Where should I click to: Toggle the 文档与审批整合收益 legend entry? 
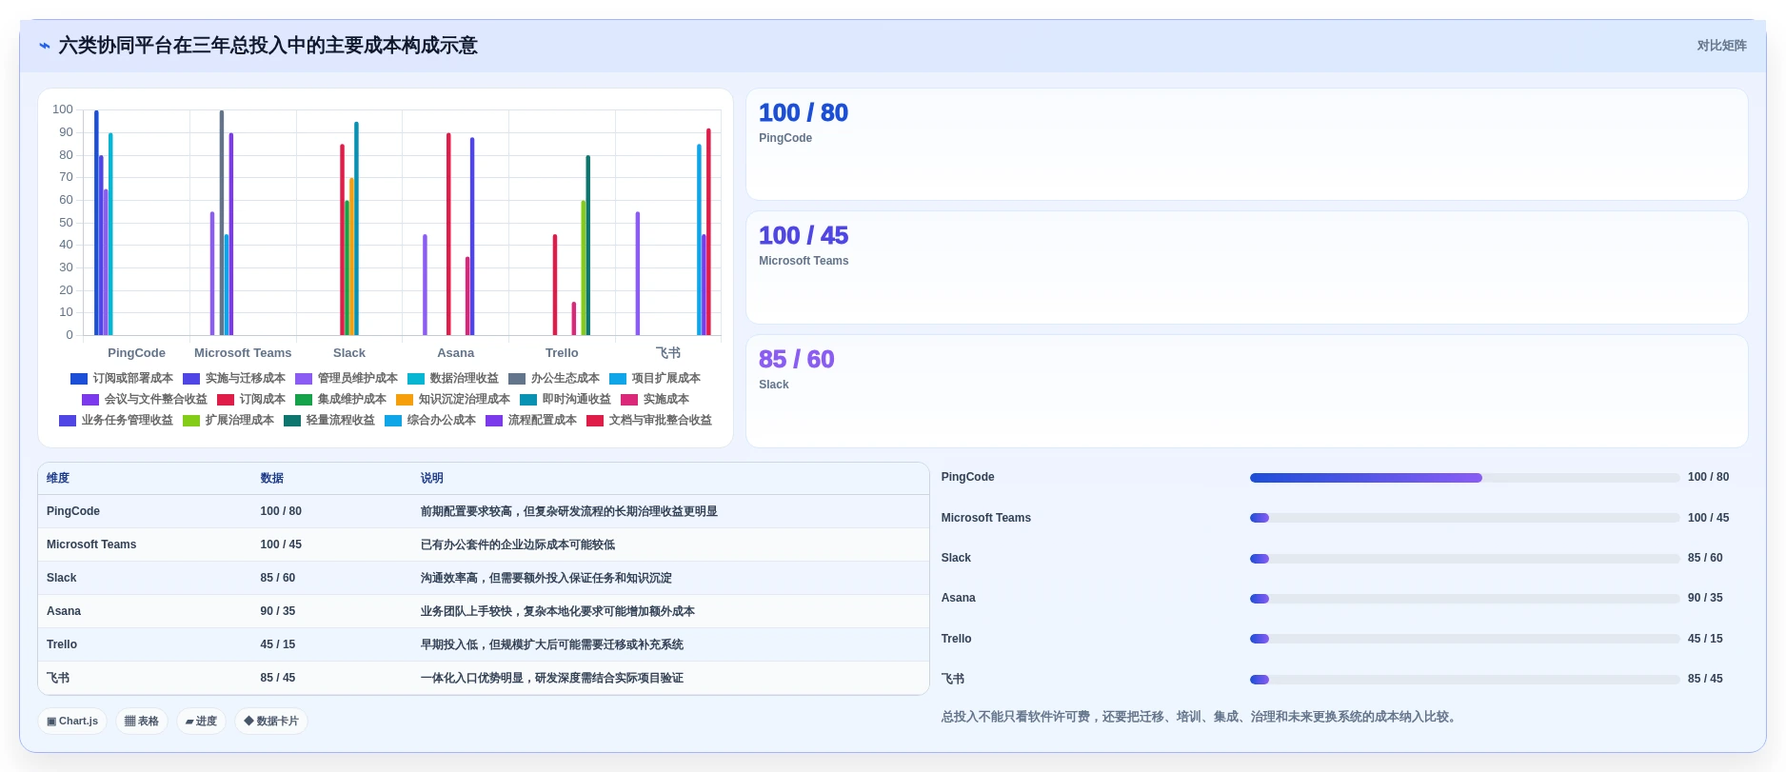pyautogui.click(x=649, y=421)
